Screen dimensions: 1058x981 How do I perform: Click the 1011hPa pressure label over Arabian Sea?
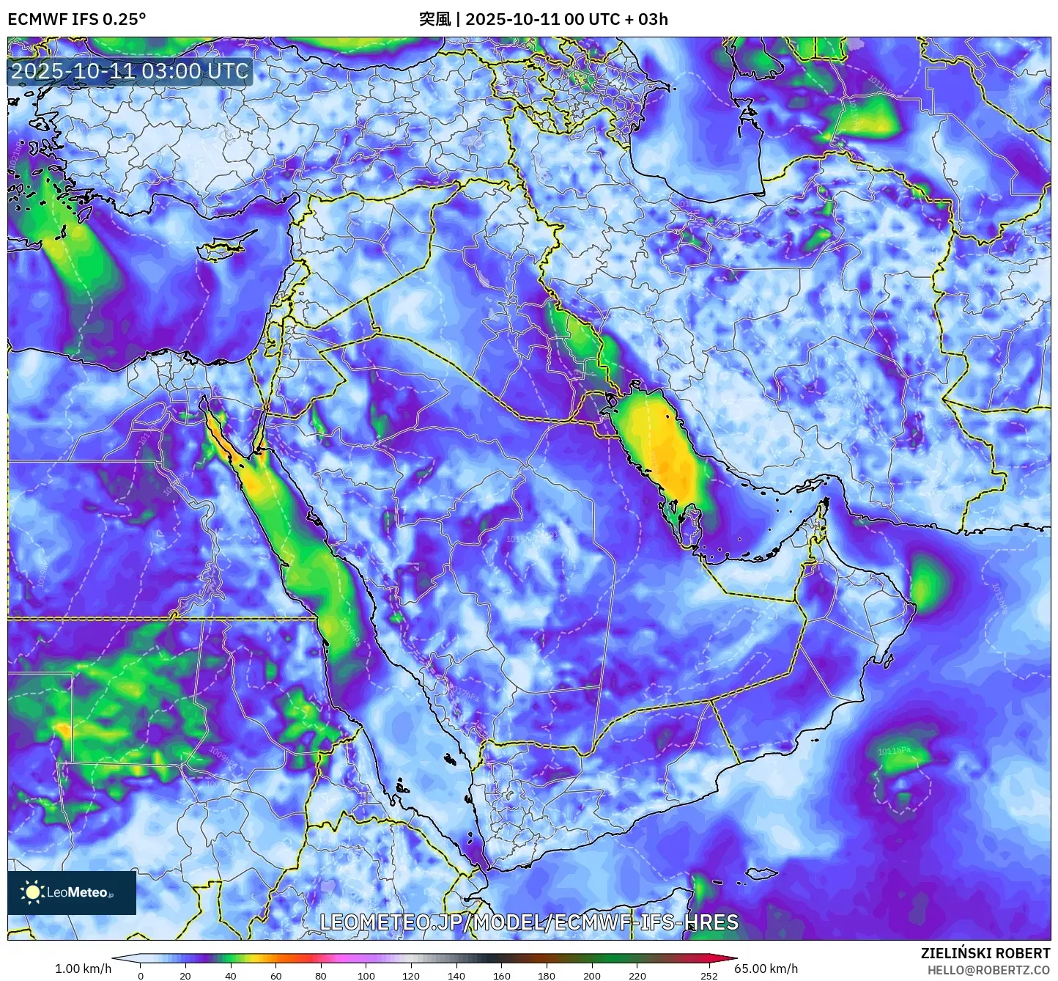point(894,752)
